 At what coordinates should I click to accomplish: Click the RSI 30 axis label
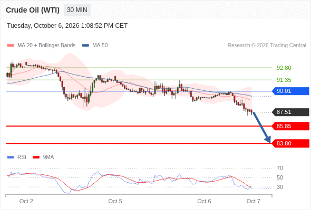click(x=280, y=187)
